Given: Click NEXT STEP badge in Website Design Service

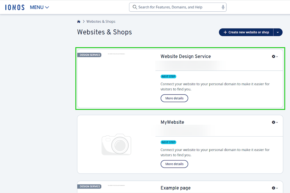Looking at the screenshot, I should click(x=168, y=76).
